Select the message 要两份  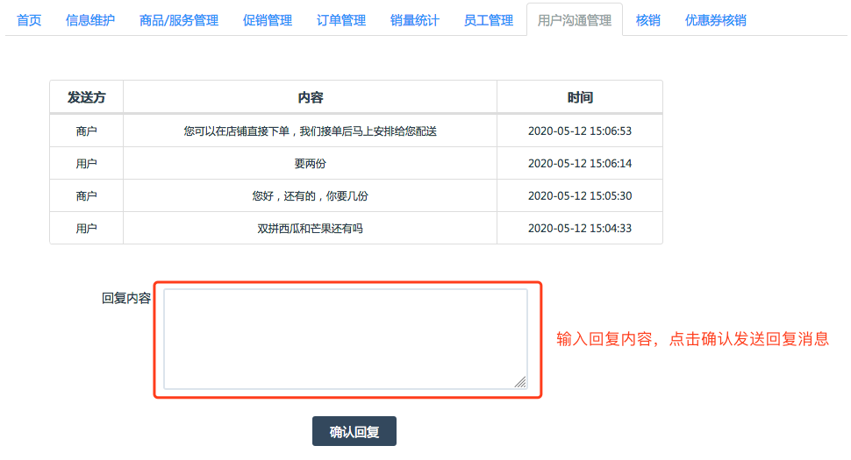tap(310, 164)
